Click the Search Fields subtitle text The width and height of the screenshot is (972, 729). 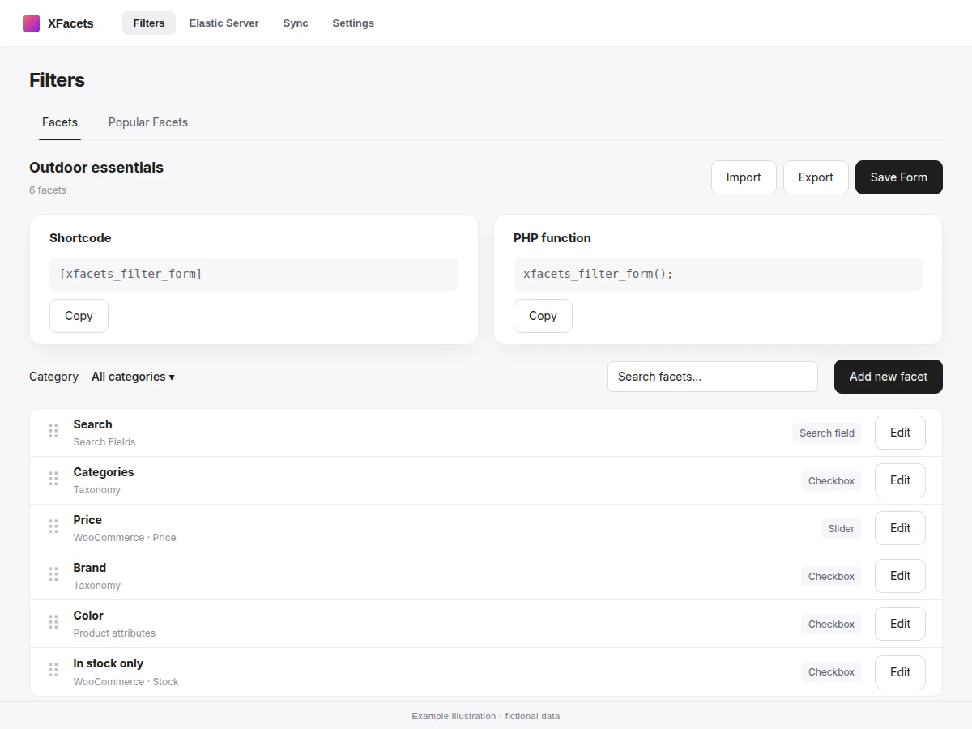[104, 442]
